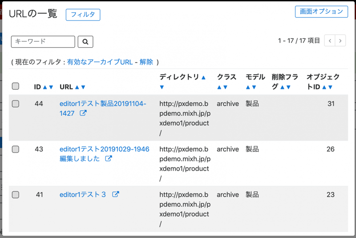The width and height of the screenshot is (356, 238).
Task: Check the checkbox for row ID 43
Action: tap(16, 149)
